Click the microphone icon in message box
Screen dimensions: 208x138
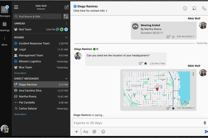pos(205,123)
